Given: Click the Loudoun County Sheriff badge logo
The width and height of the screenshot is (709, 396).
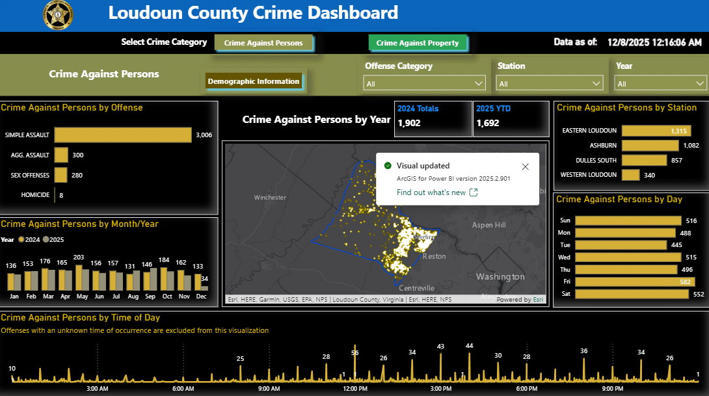Looking at the screenshot, I should (x=57, y=15).
